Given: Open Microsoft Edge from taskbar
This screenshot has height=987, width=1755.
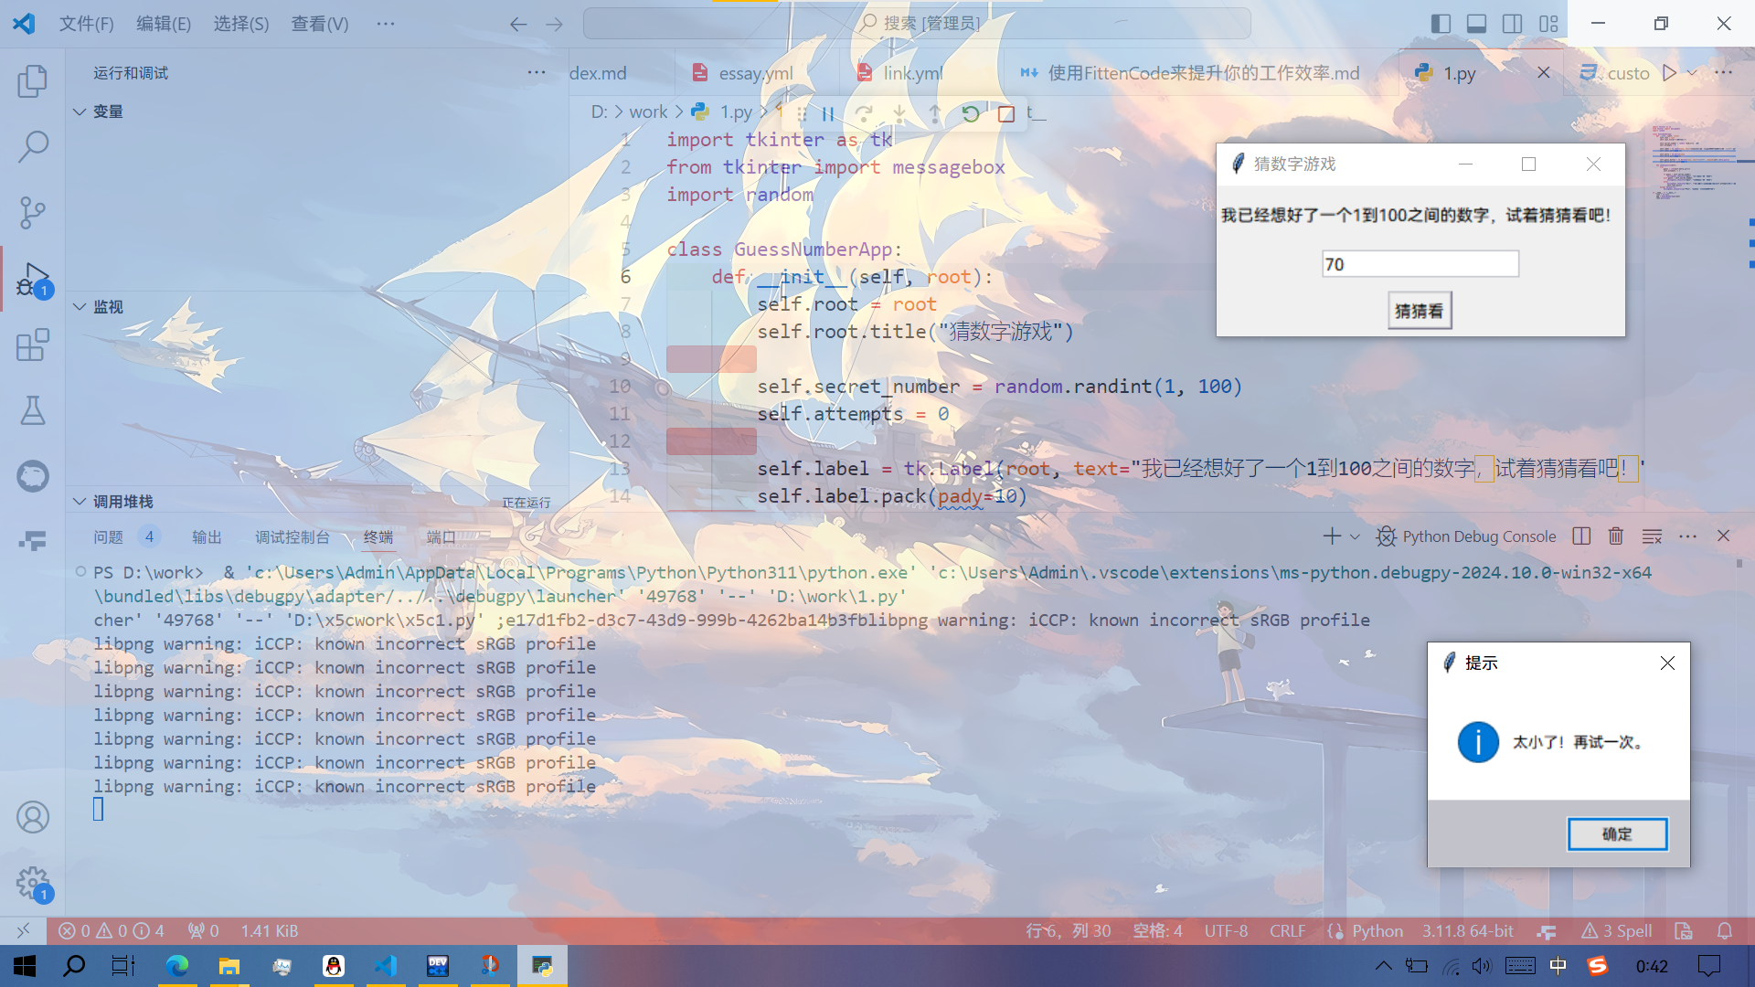Looking at the screenshot, I should [x=177, y=966].
